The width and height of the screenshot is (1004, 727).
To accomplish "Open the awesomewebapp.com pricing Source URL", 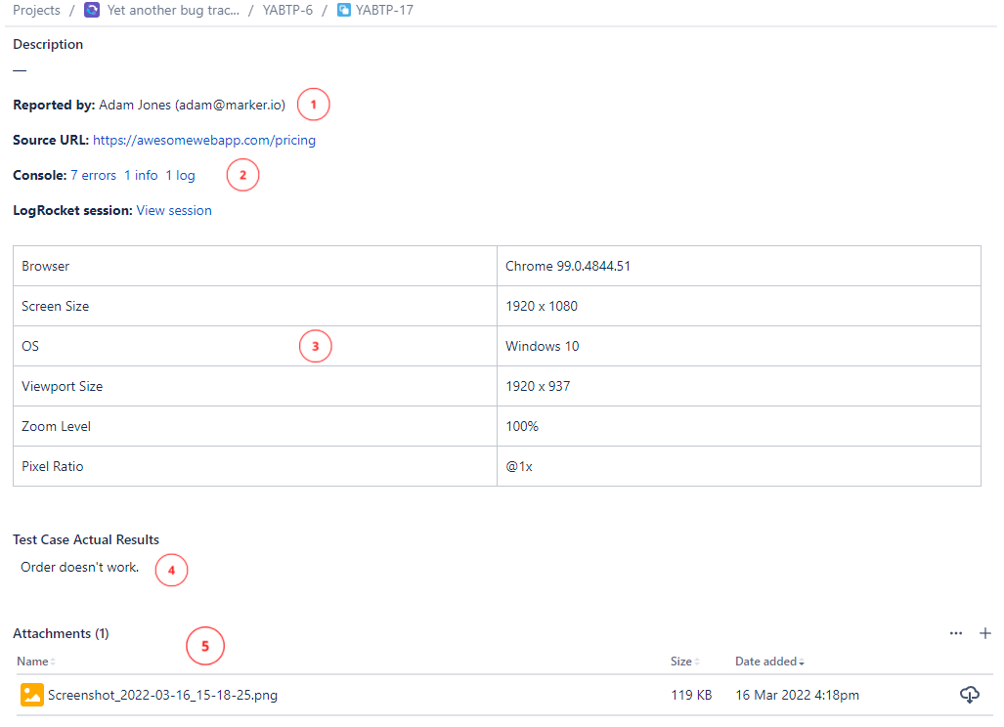I will [x=202, y=140].
